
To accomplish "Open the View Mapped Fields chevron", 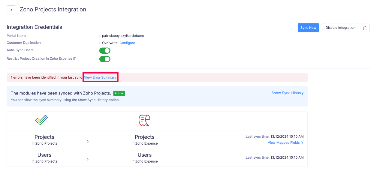I will [x=302, y=143].
